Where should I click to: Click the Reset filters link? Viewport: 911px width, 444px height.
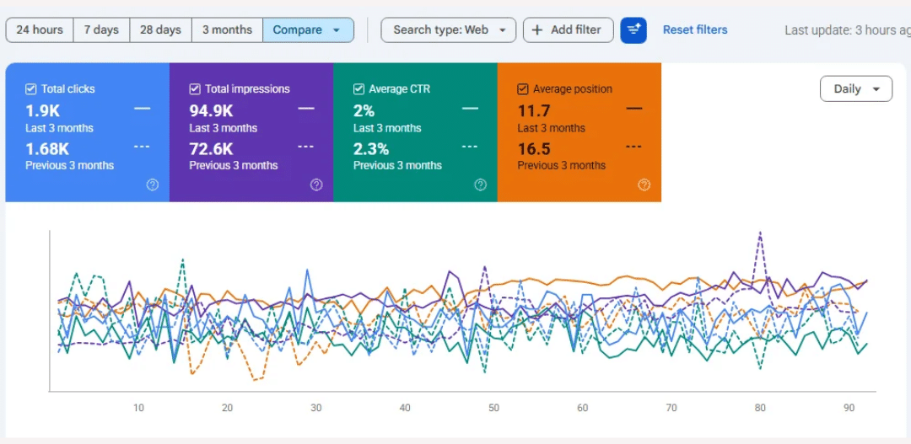[x=695, y=29]
